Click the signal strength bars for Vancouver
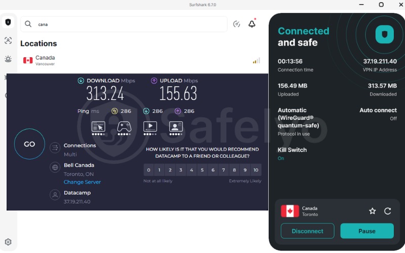 click(x=257, y=60)
